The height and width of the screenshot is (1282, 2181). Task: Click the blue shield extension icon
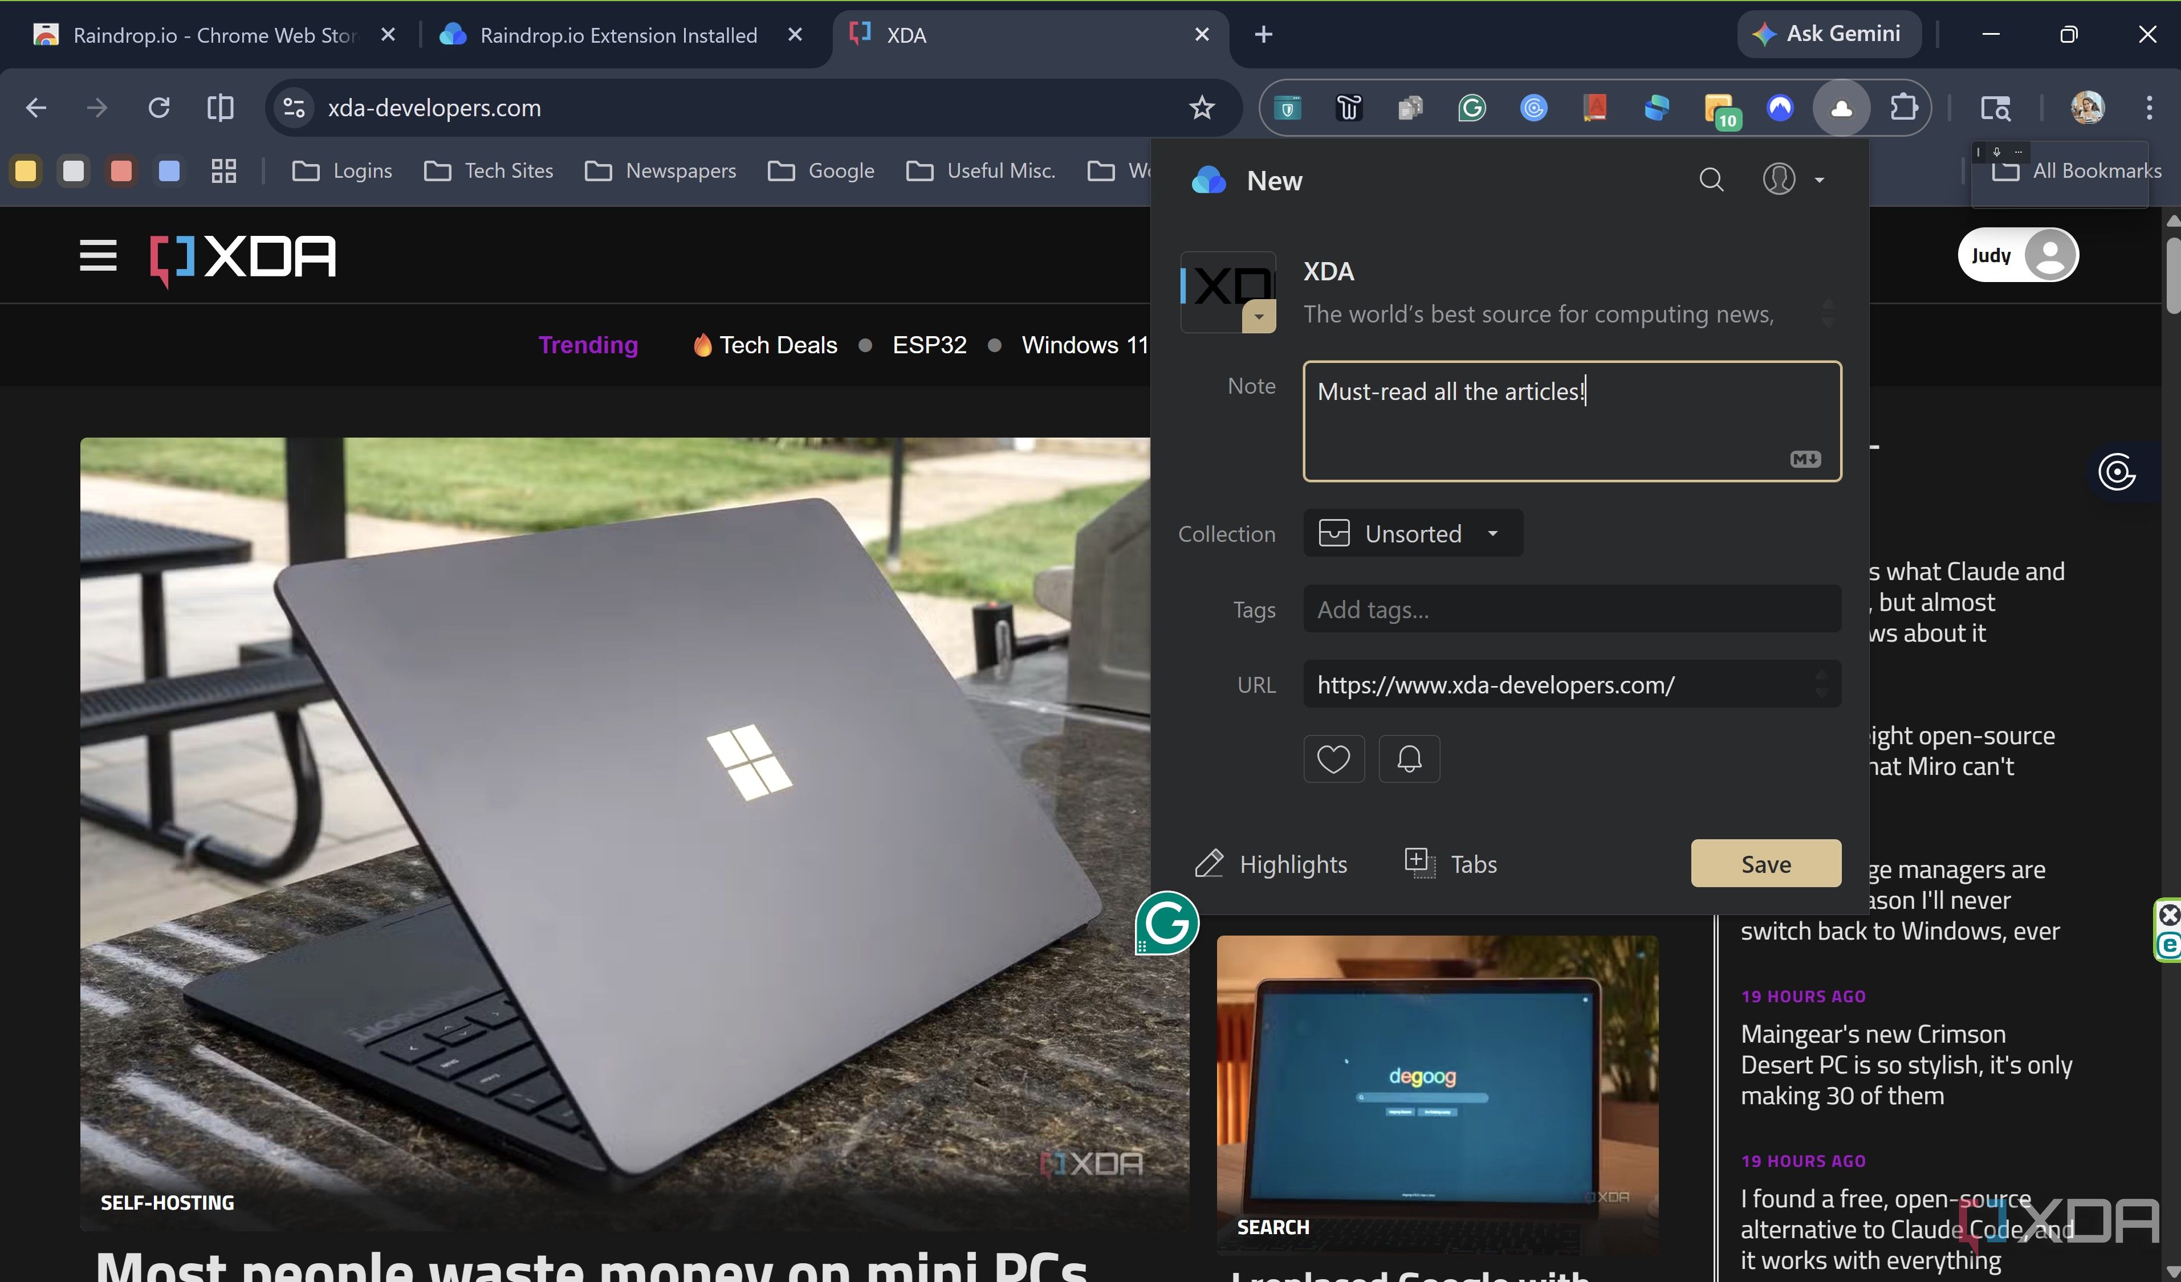tap(1288, 108)
